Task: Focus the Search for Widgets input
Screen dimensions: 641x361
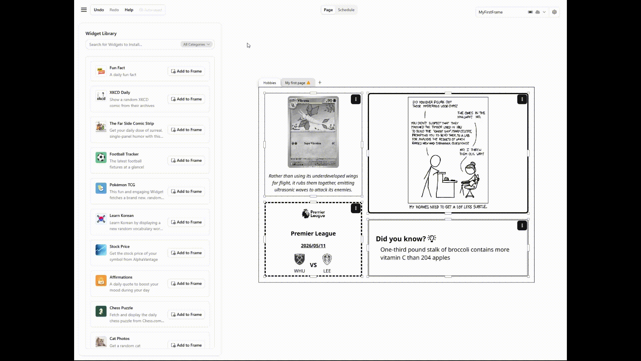Action: (134, 44)
